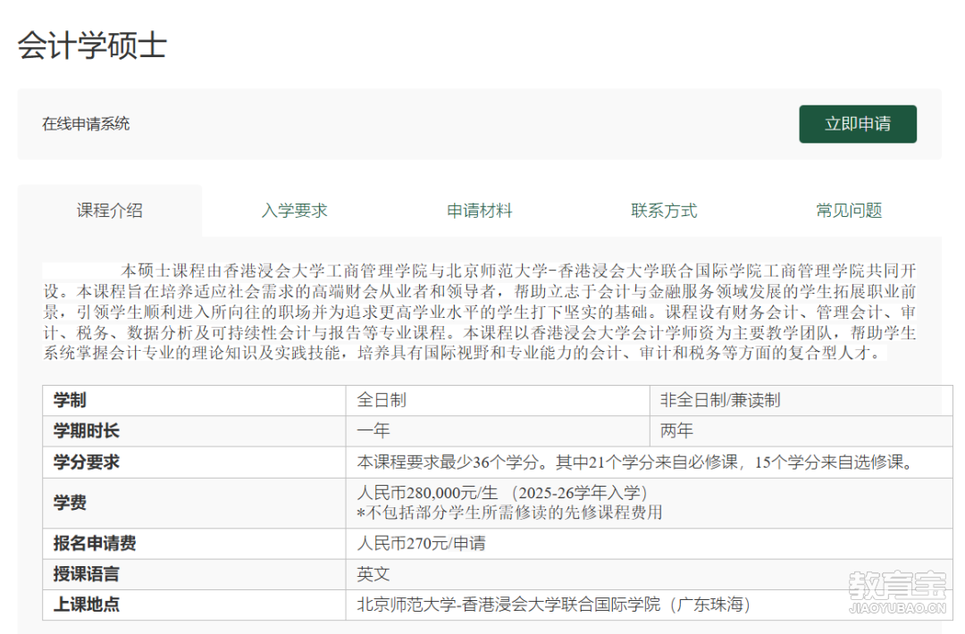The height and width of the screenshot is (634, 965).
Task: Select the 学制 row header
Action: tap(194, 400)
